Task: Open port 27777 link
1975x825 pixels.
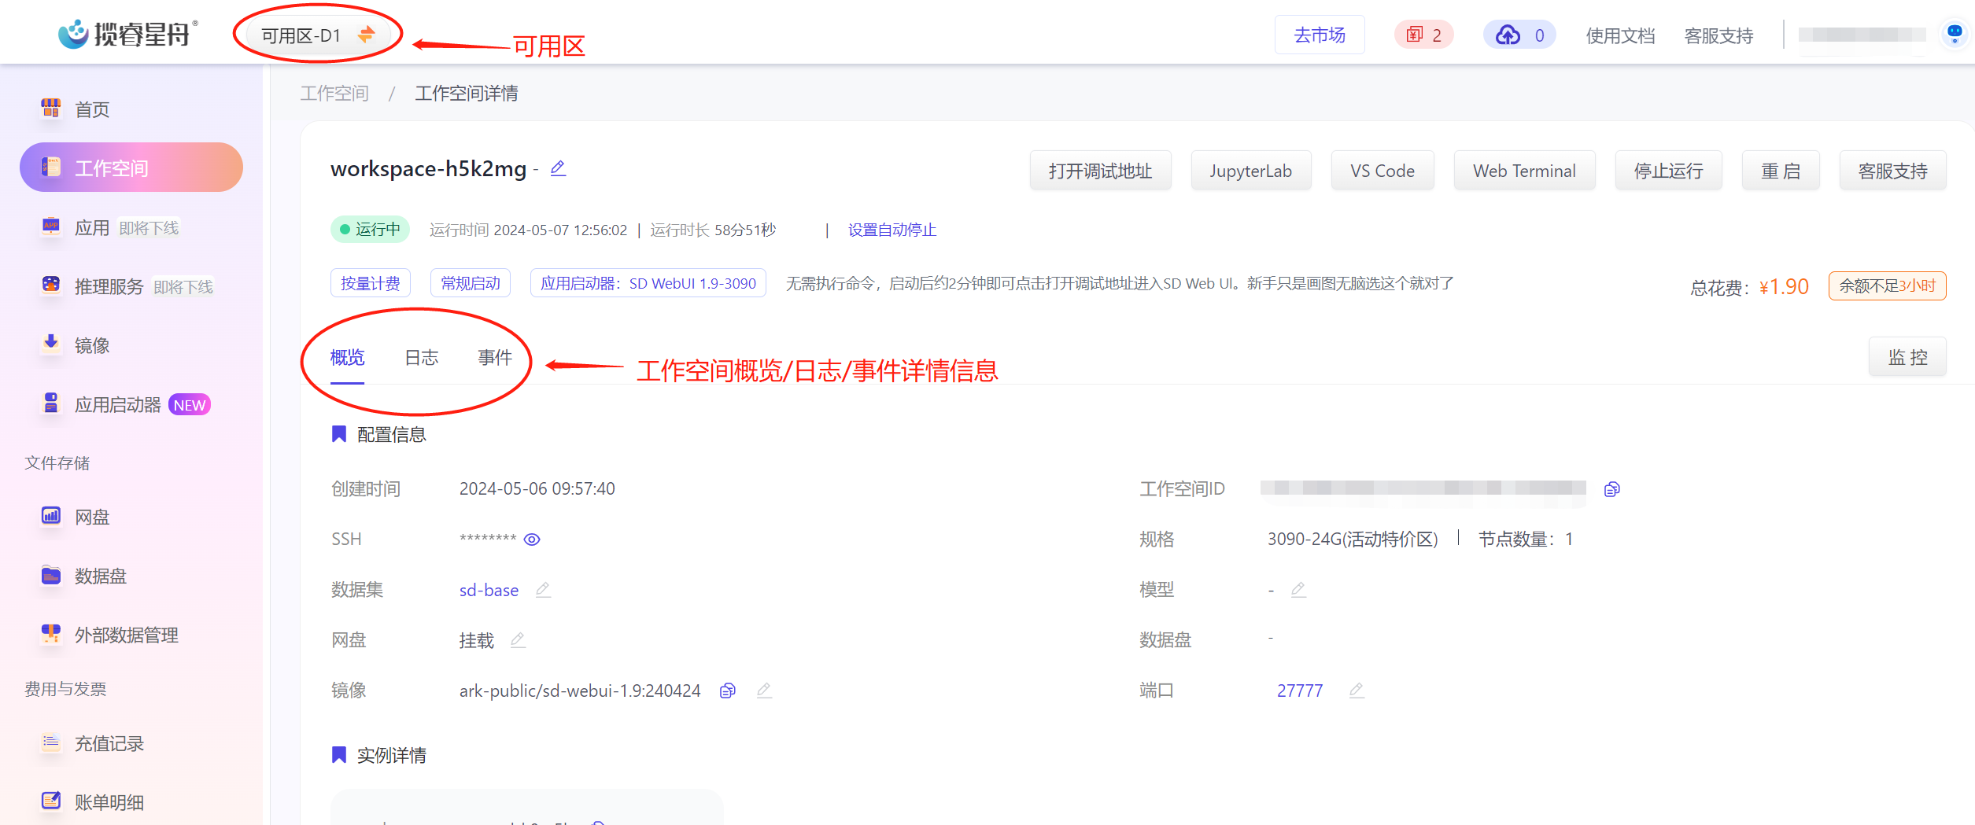Action: 1300,691
